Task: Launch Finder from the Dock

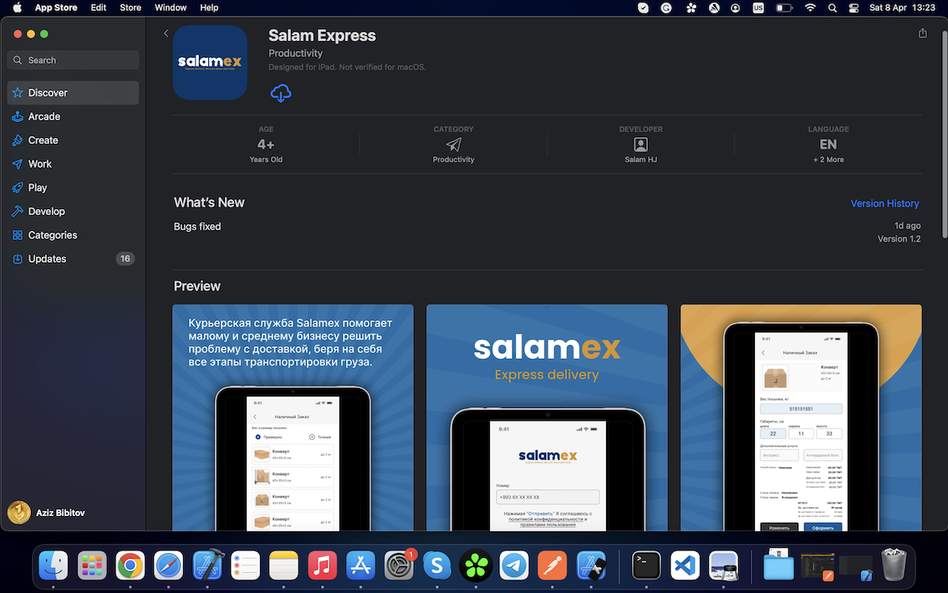Action: coord(54,565)
